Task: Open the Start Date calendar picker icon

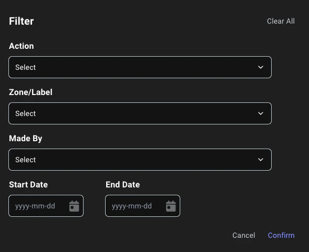Action: [74, 206]
